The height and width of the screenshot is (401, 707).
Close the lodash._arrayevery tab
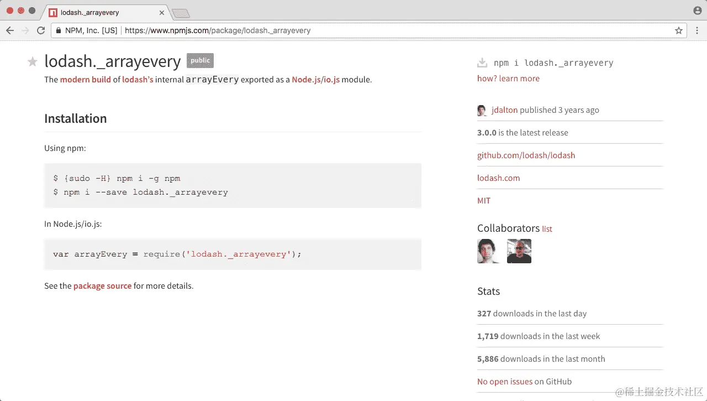click(x=161, y=12)
